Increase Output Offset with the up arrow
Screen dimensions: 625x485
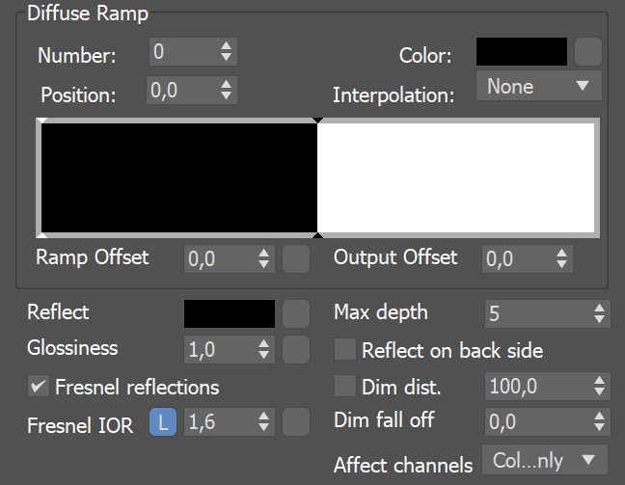[561, 253]
